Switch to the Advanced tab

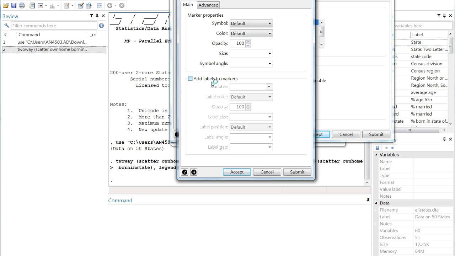(208, 5)
